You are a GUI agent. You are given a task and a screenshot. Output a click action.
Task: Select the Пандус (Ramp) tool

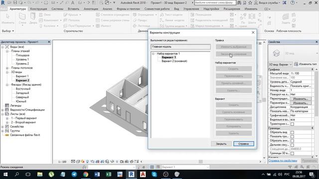tap(140, 20)
